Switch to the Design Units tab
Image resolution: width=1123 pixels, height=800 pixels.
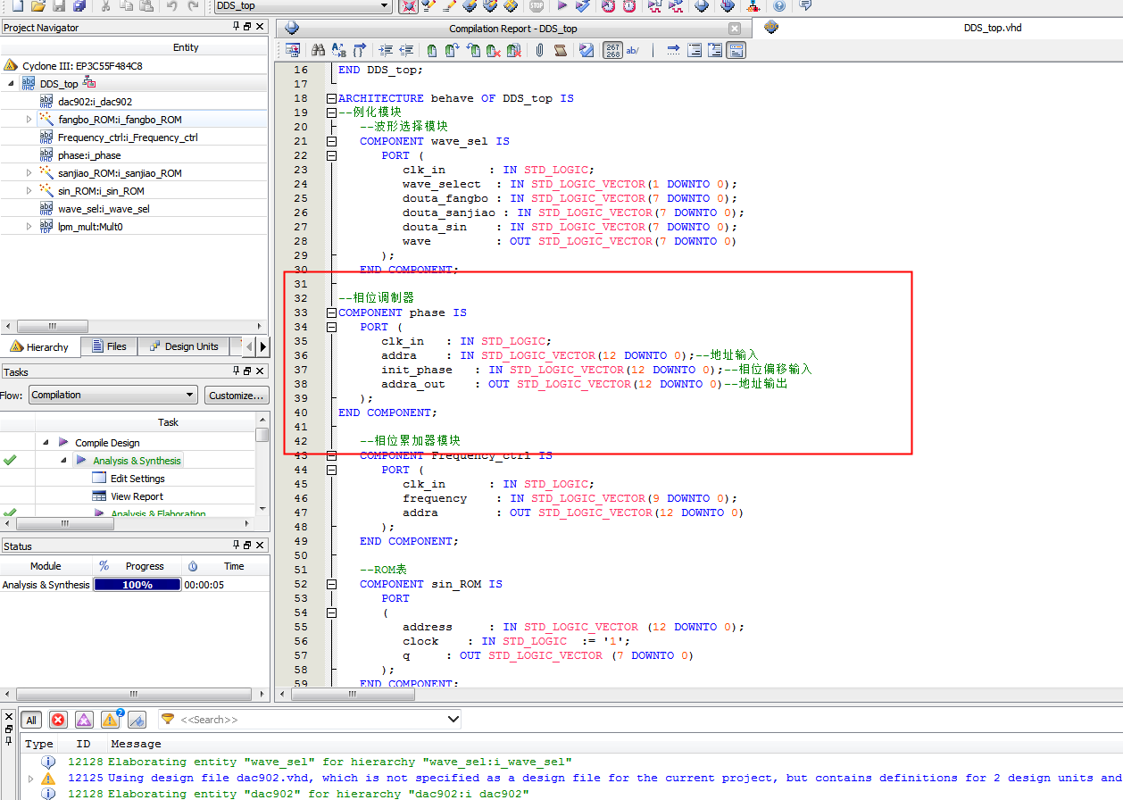tap(183, 346)
